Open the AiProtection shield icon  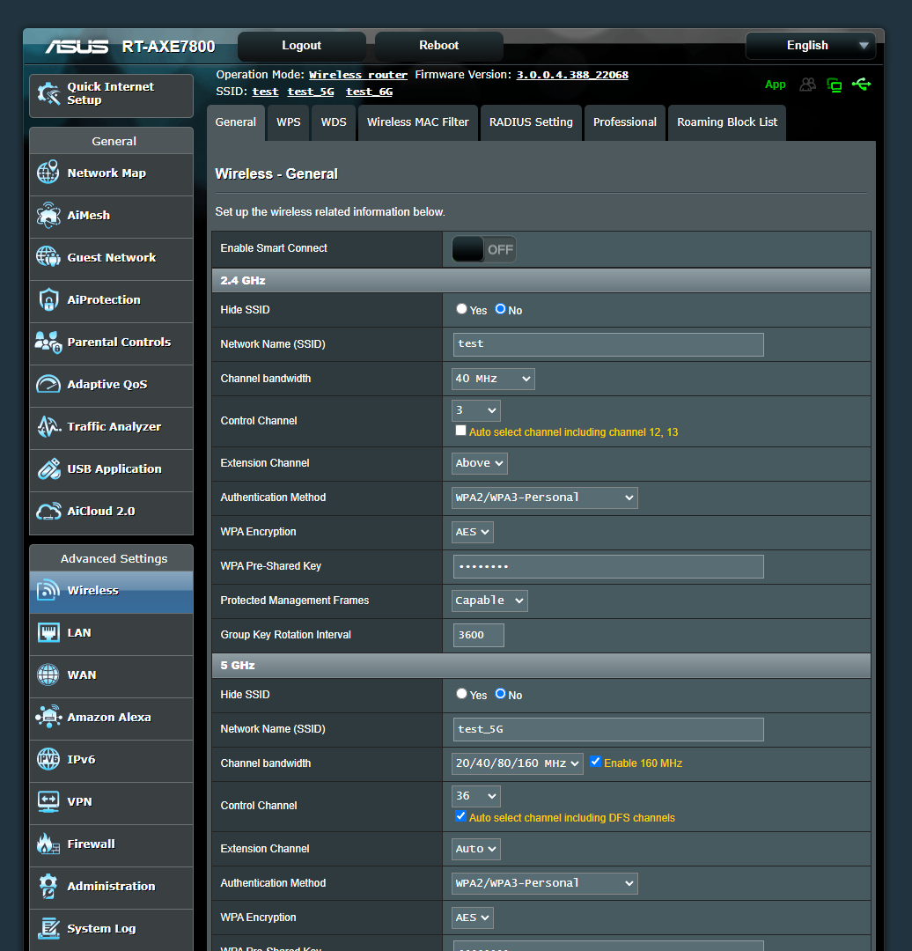pyautogui.click(x=48, y=299)
